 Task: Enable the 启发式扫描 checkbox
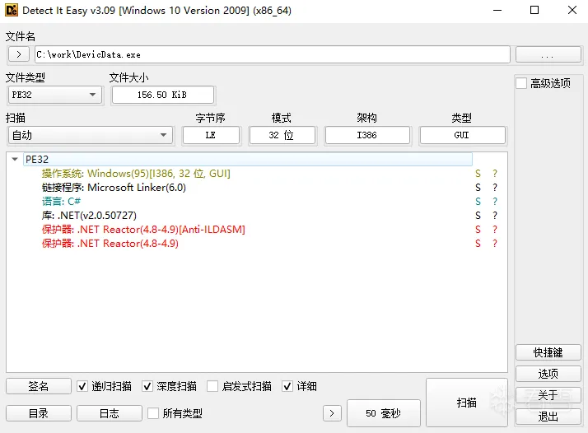(x=212, y=386)
